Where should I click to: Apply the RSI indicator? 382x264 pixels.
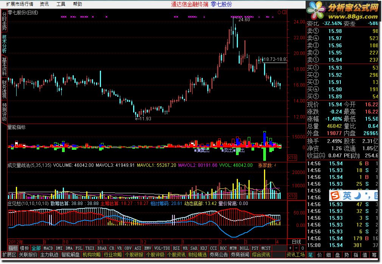click(176, 248)
